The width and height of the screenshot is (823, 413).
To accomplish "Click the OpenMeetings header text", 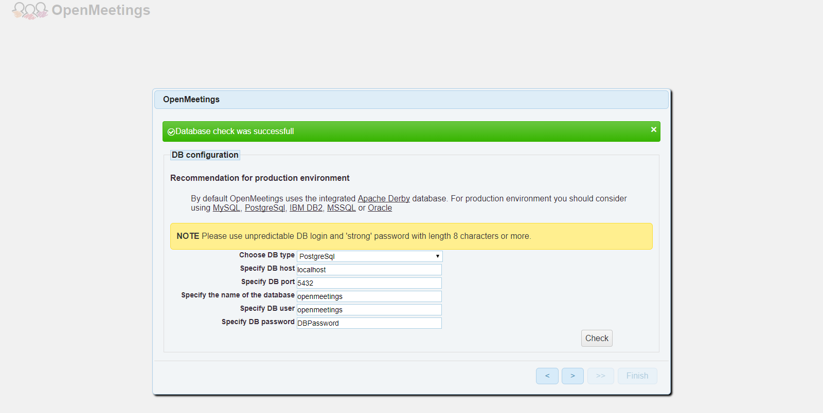I will point(101,10).
